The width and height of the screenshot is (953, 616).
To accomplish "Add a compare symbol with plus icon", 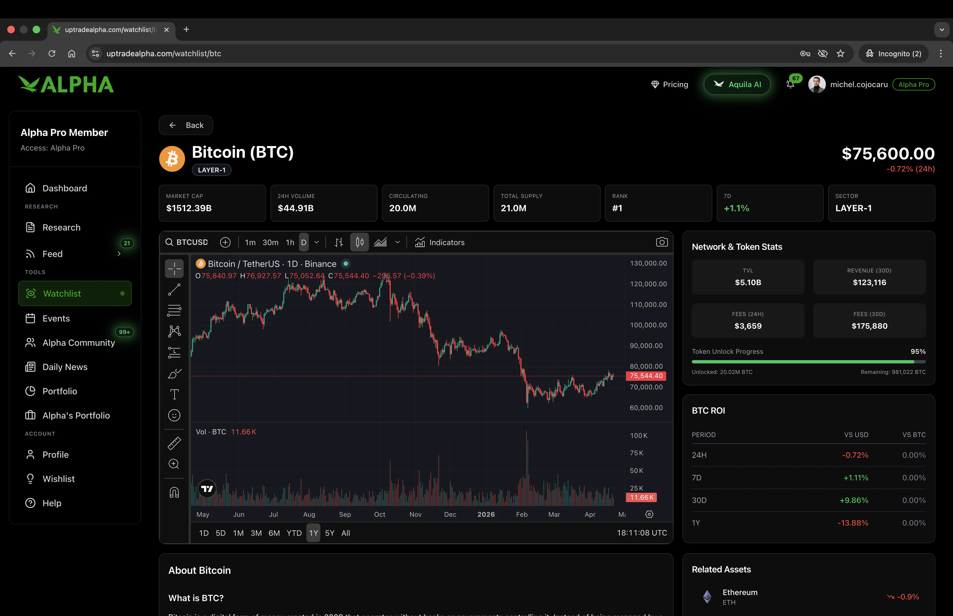I will (x=225, y=242).
